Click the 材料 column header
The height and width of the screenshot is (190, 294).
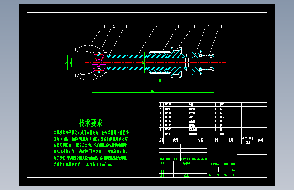click(x=230, y=140)
